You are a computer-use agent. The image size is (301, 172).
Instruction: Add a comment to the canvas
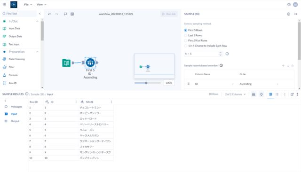65,14
